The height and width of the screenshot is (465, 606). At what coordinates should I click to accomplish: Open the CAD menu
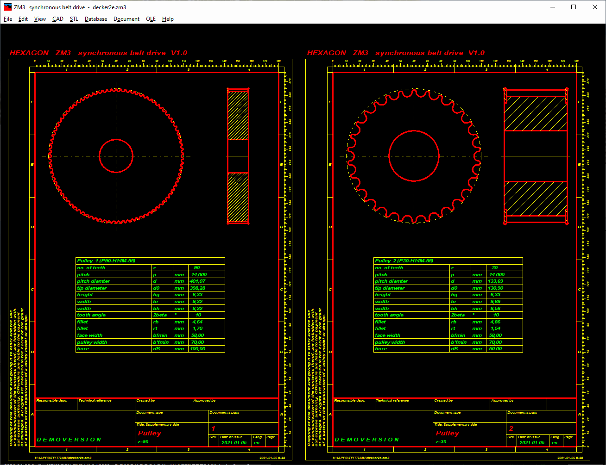point(58,19)
